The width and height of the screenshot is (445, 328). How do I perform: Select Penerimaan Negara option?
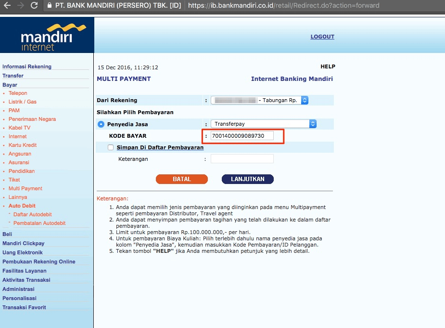(32, 119)
